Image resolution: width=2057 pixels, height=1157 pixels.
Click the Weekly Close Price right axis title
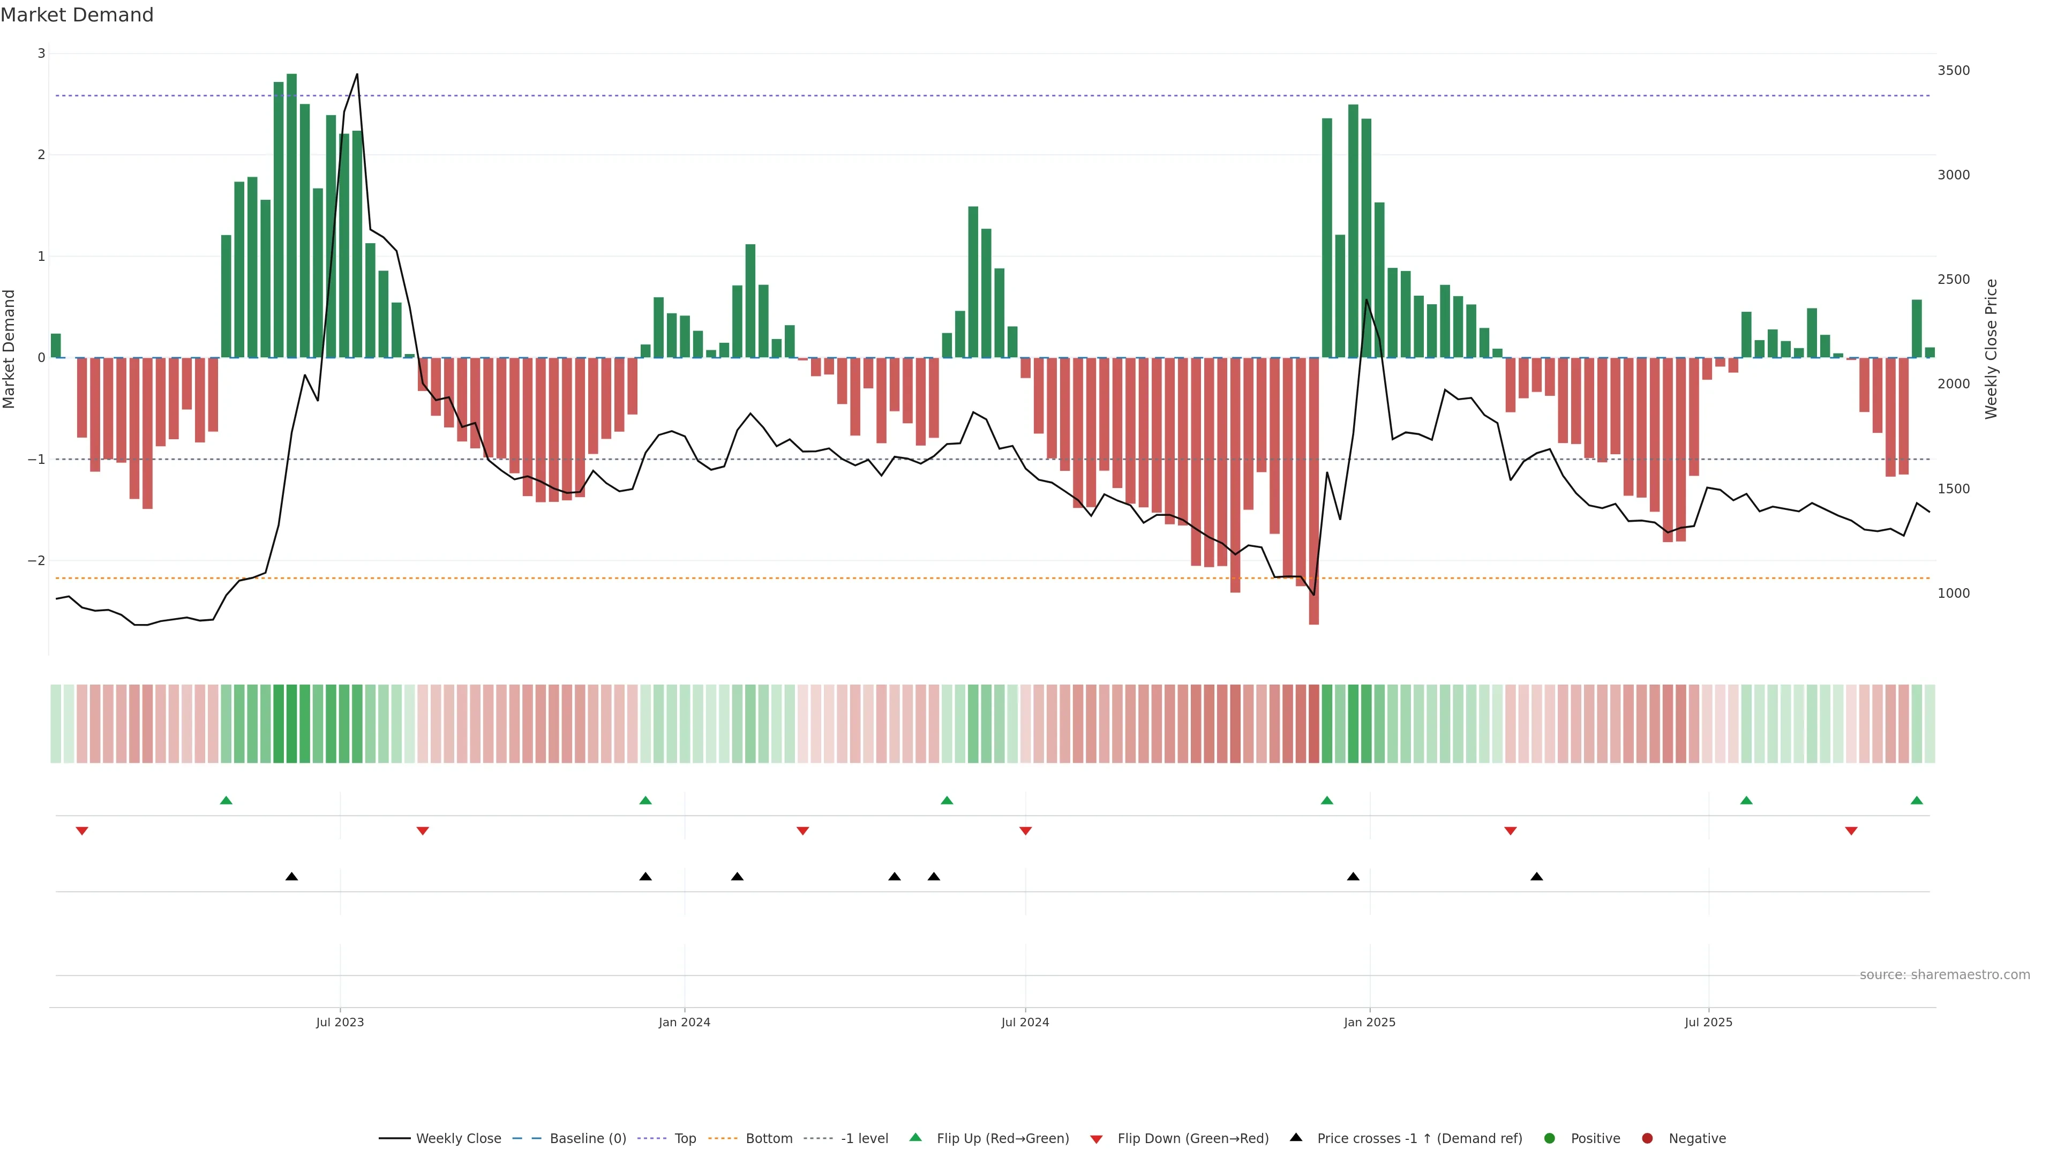point(1991,349)
